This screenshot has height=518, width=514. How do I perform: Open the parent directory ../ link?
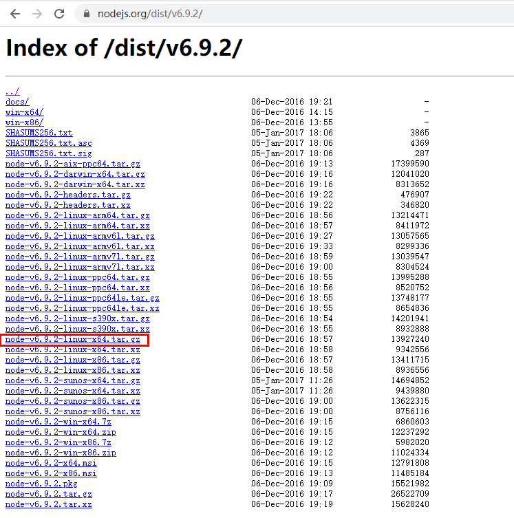pyautogui.click(x=12, y=91)
